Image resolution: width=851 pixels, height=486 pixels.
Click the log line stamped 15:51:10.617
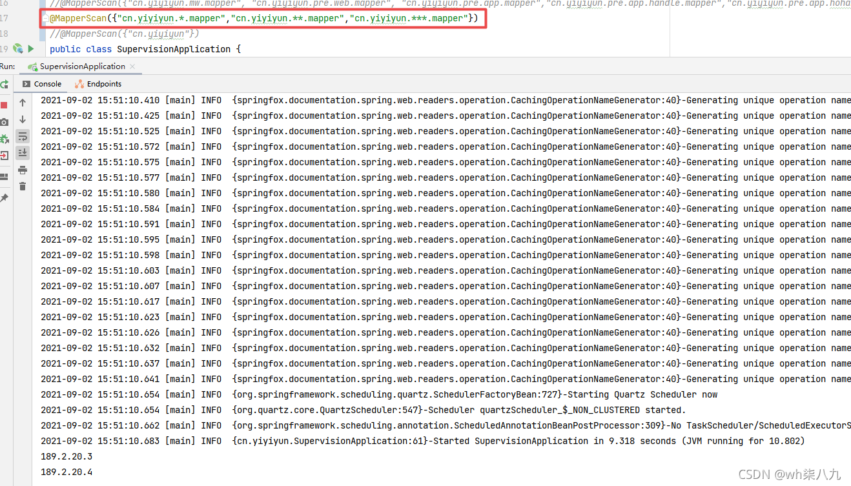(446, 301)
